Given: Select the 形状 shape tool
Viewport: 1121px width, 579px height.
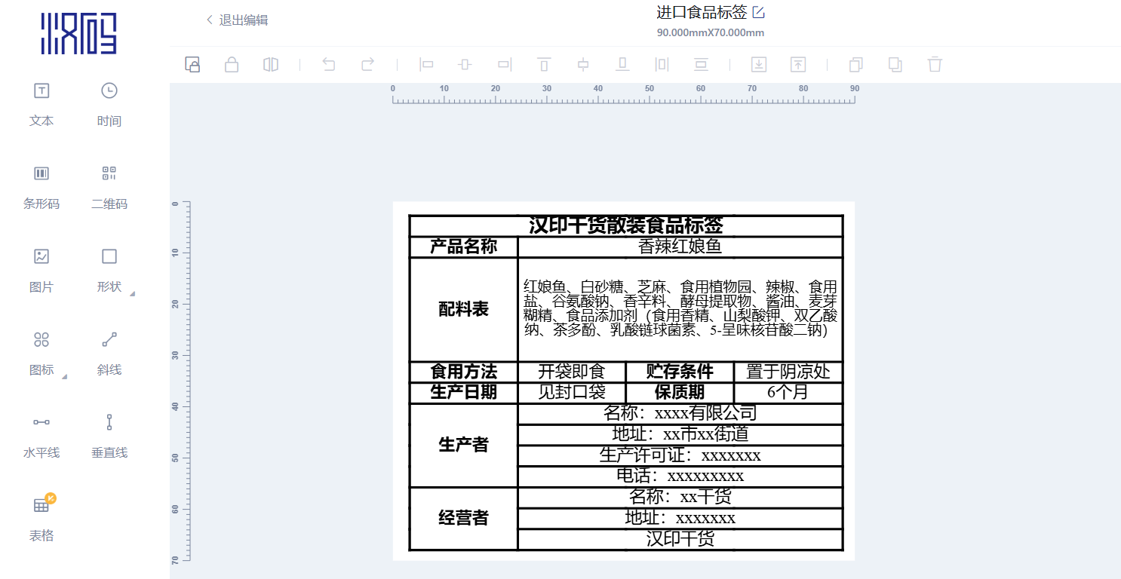Looking at the screenshot, I should (x=109, y=270).
